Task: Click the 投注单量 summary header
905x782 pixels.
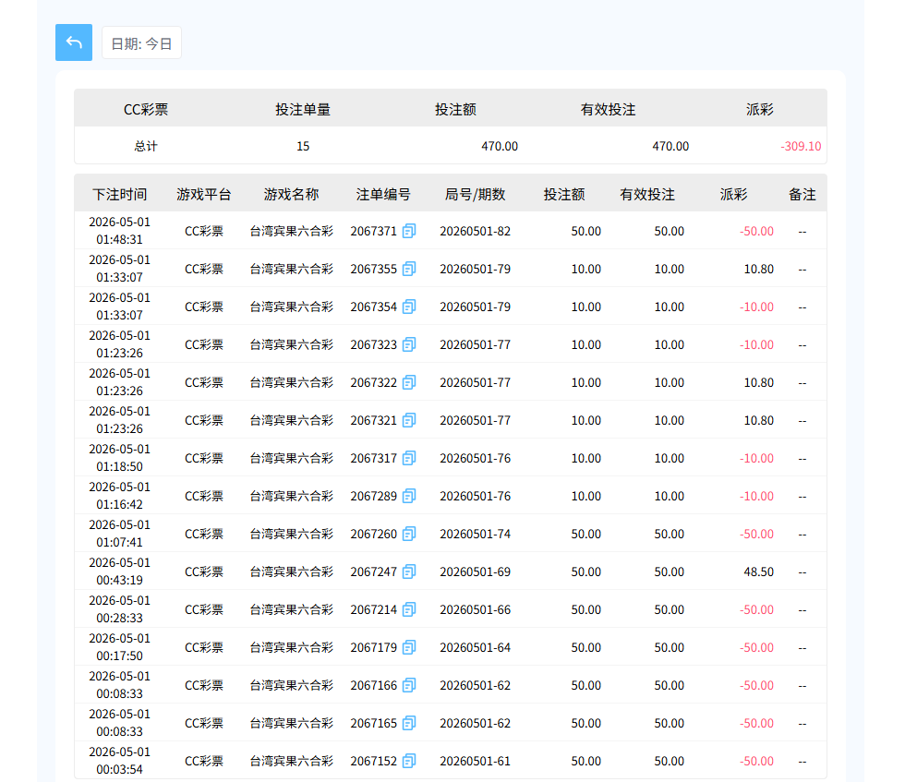Action: pos(303,110)
